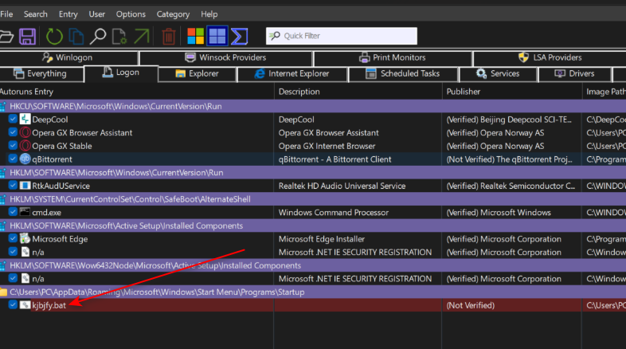Click the Save floppy disk icon
The width and height of the screenshot is (626, 349).
click(x=27, y=37)
